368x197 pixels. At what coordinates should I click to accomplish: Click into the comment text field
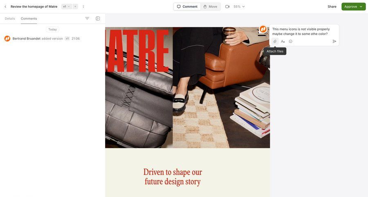pos(304,31)
